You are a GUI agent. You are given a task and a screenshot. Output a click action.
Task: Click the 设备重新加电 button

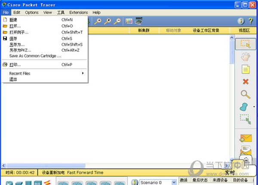point(53,173)
